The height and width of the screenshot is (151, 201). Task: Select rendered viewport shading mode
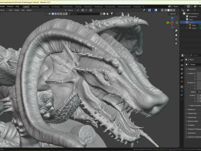pyautogui.click(x=174, y=10)
